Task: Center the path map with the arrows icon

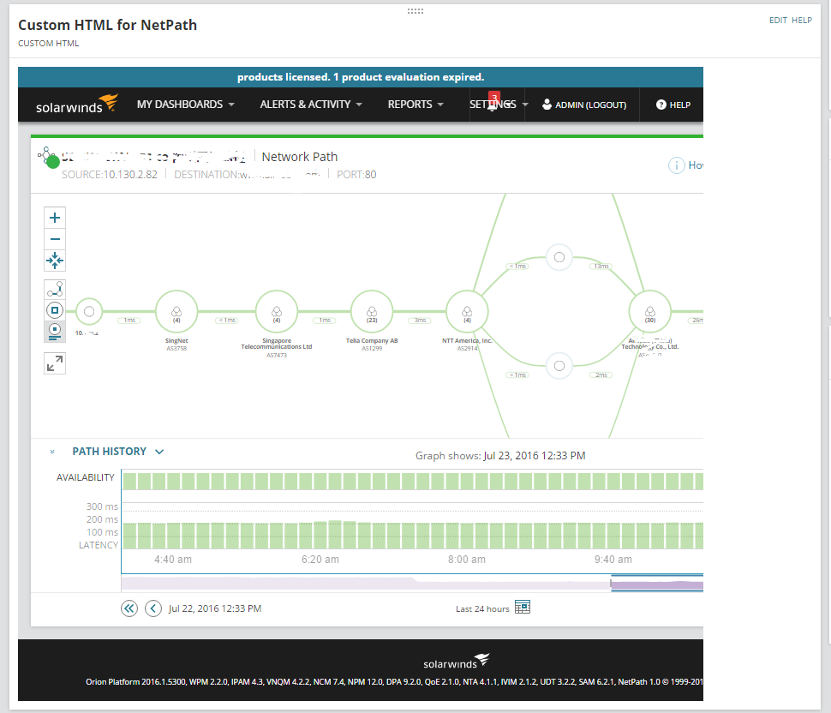Action: (55, 261)
